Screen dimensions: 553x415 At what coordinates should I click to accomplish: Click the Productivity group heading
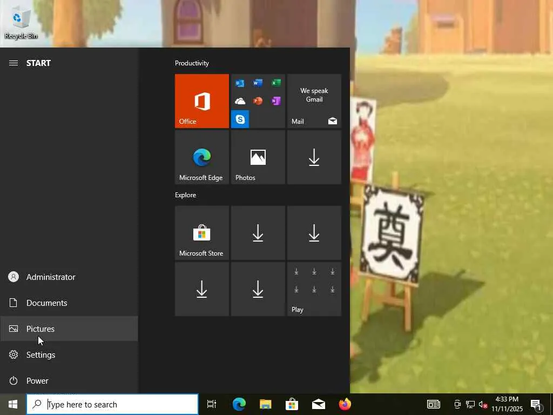coord(192,63)
